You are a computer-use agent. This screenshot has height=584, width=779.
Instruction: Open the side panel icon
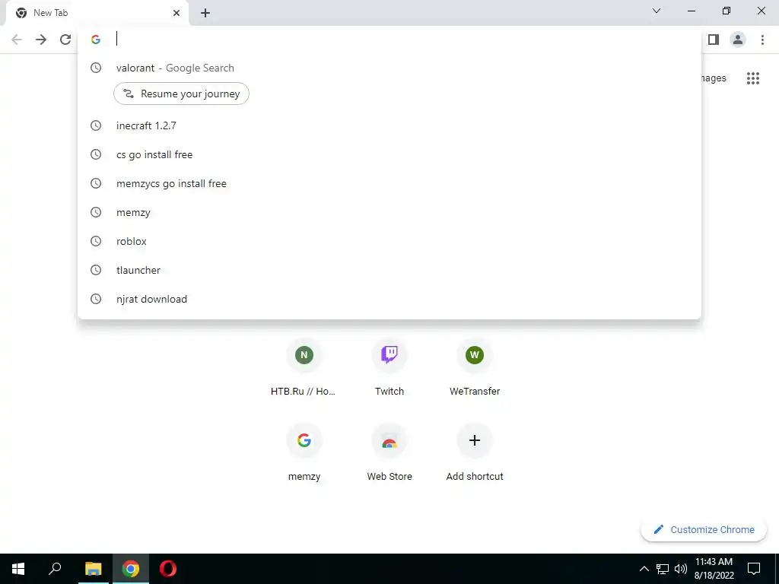click(x=714, y=40)
